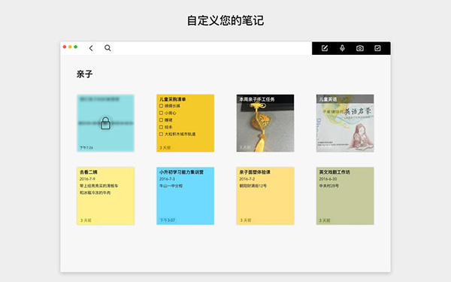The height and width of the screenshot is (282, 451).
Task: Click the 朝阳财满街12号 address text
Action: (x=253, y=186)
